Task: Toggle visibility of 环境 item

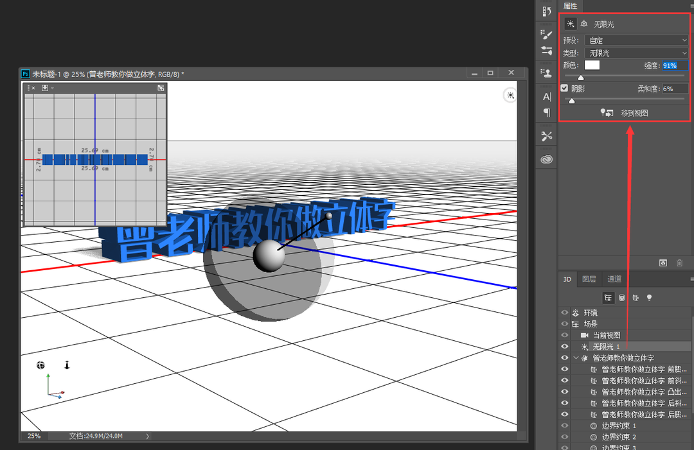Action: [x=565, y=313]
